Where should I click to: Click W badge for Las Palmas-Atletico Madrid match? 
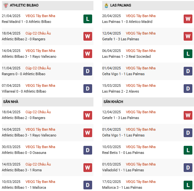pyautogui.click(x=188, y=19)
